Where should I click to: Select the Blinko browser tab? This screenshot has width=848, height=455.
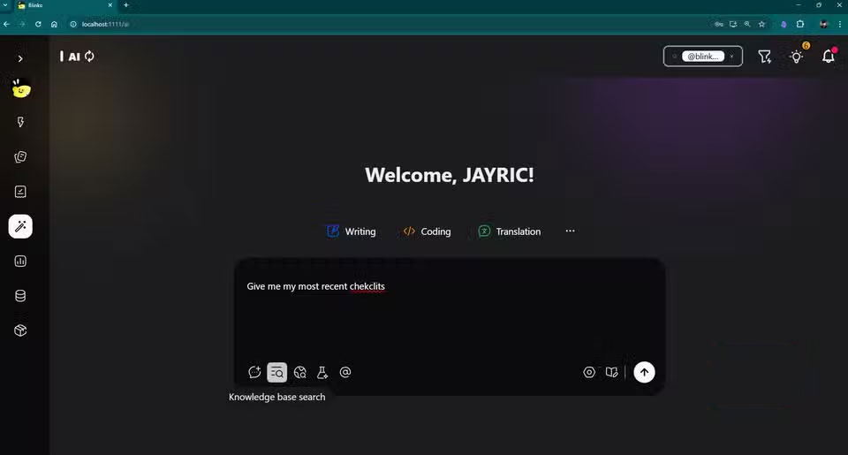tap(64, 5)
